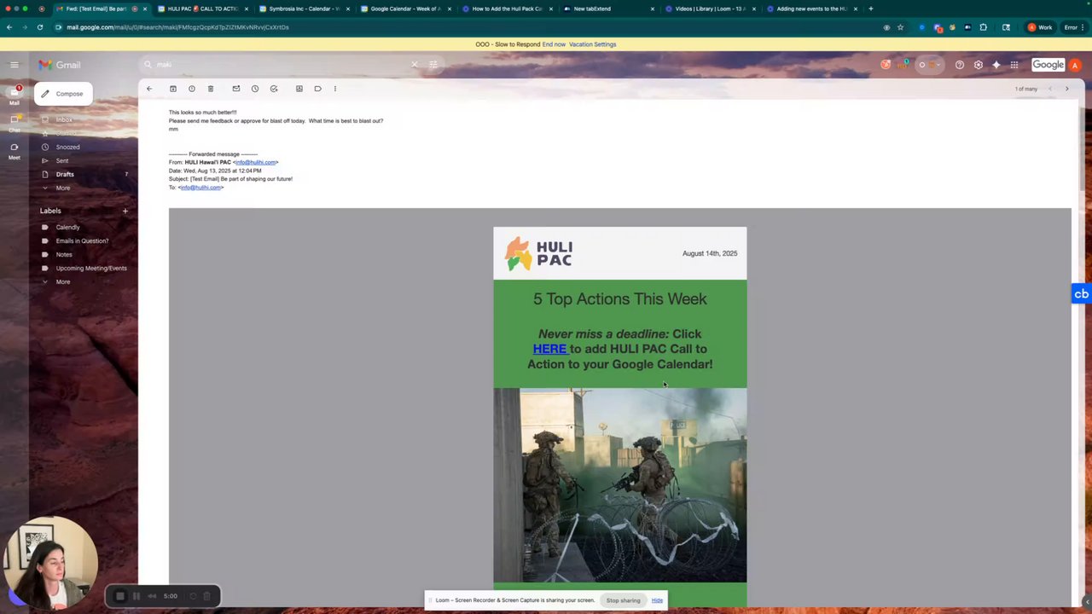Switch to the HULI PAC CALL TO ACTION tab

coord(202,9)
